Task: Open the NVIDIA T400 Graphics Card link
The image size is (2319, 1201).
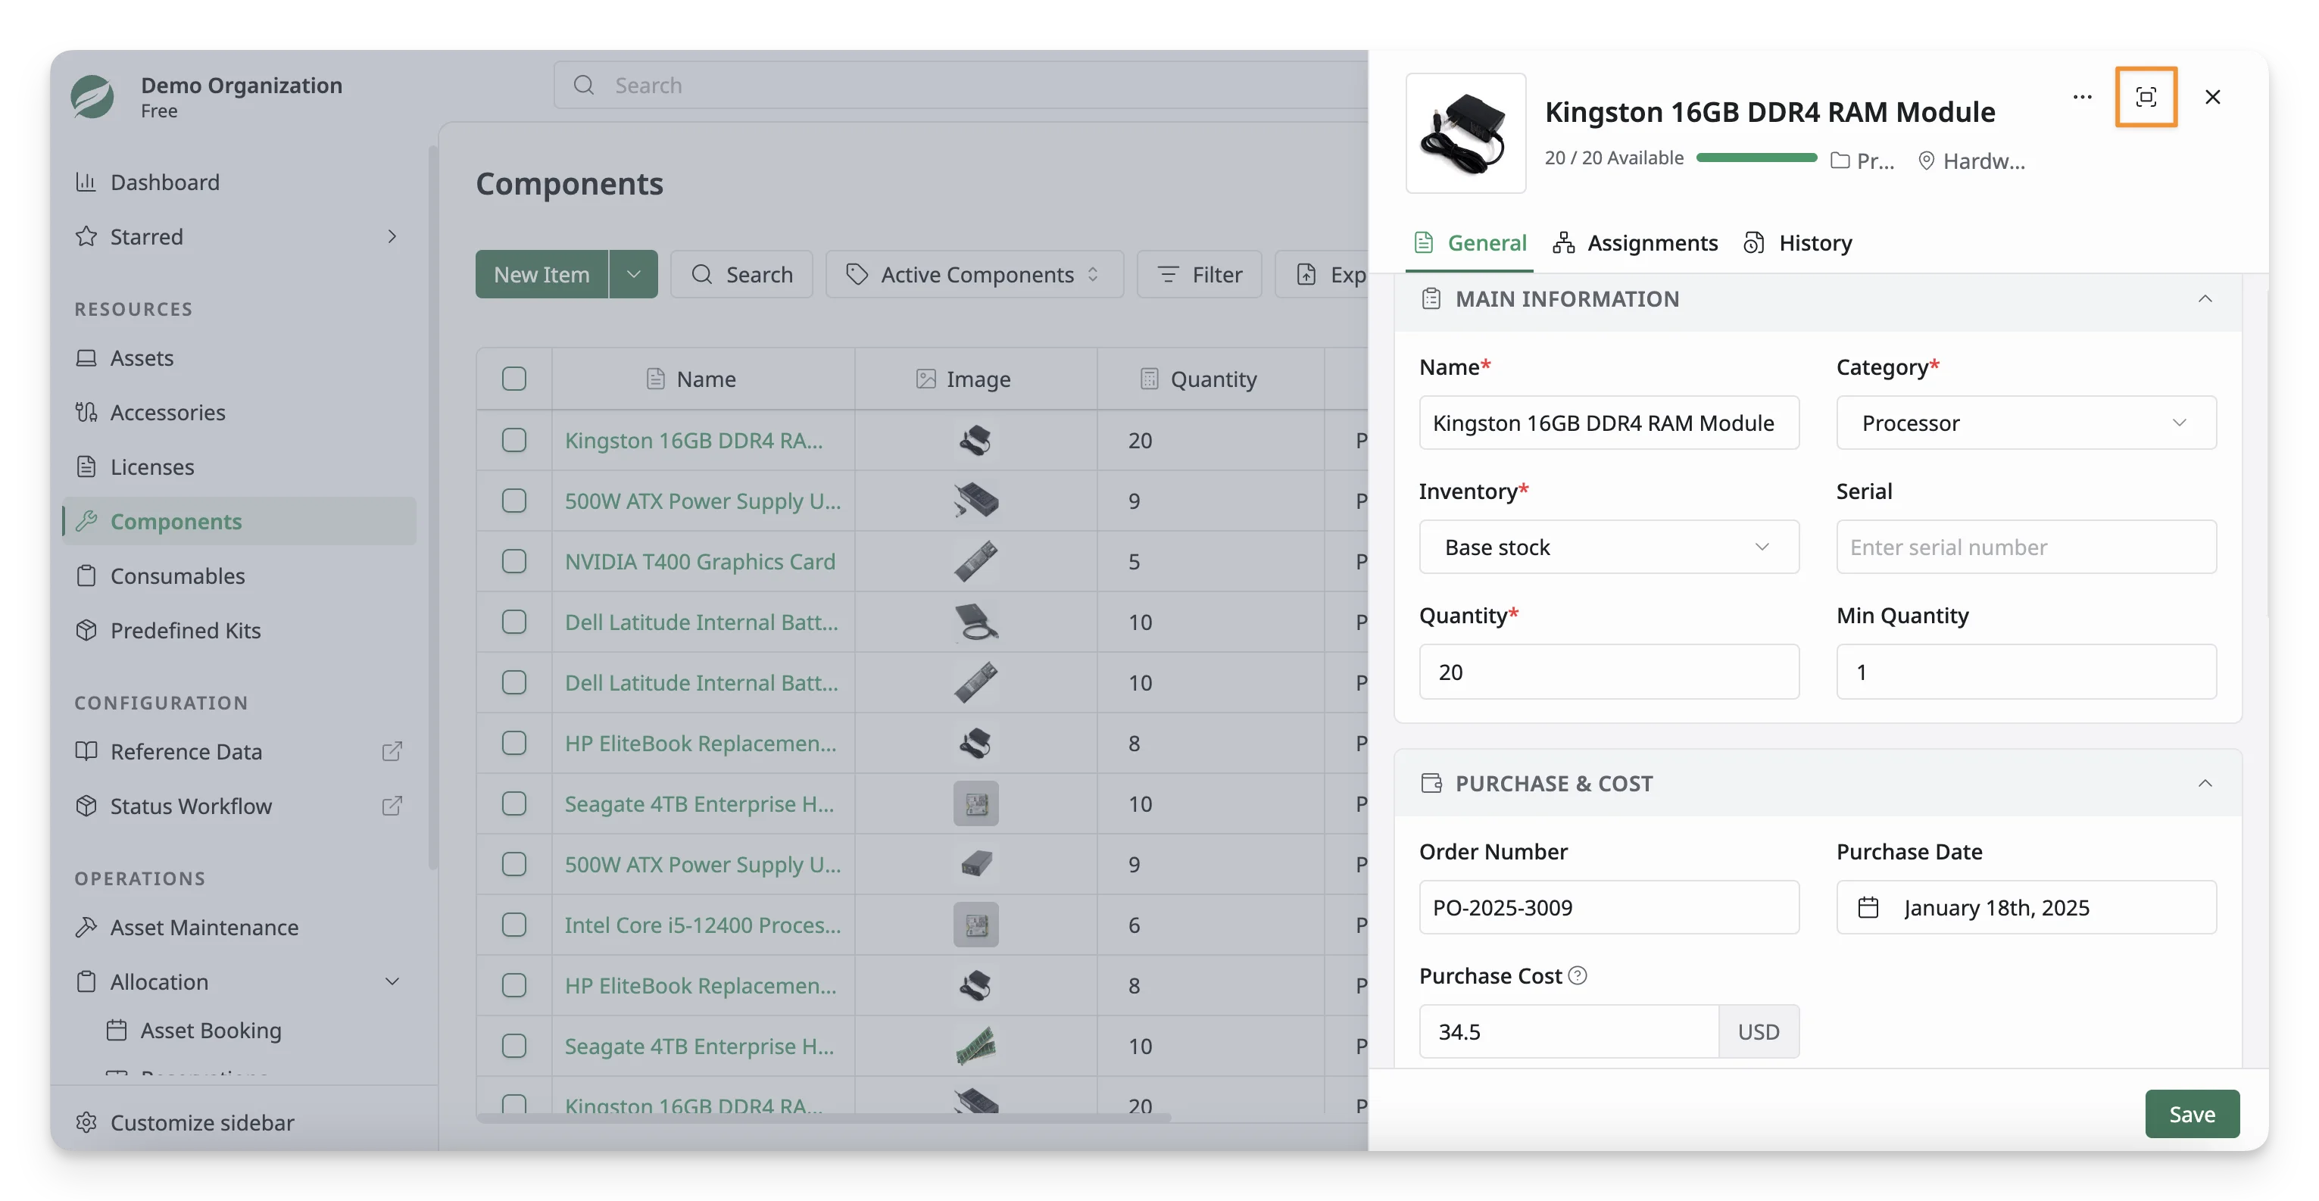Action: coord(700,561)
